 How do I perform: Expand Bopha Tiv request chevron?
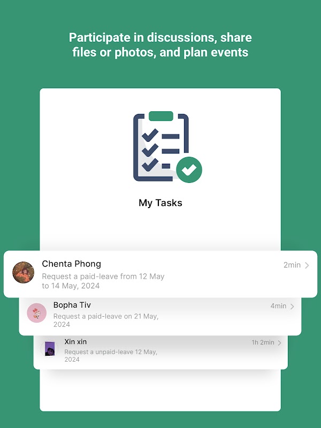pos(292,307)
